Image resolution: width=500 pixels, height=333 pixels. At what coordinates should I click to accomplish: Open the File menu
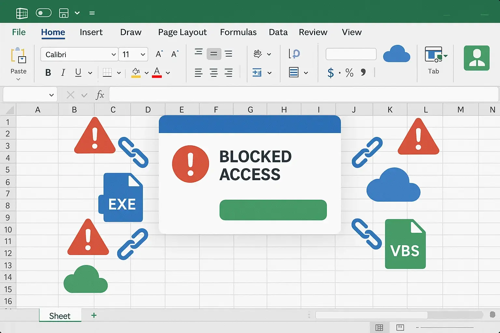19,32
